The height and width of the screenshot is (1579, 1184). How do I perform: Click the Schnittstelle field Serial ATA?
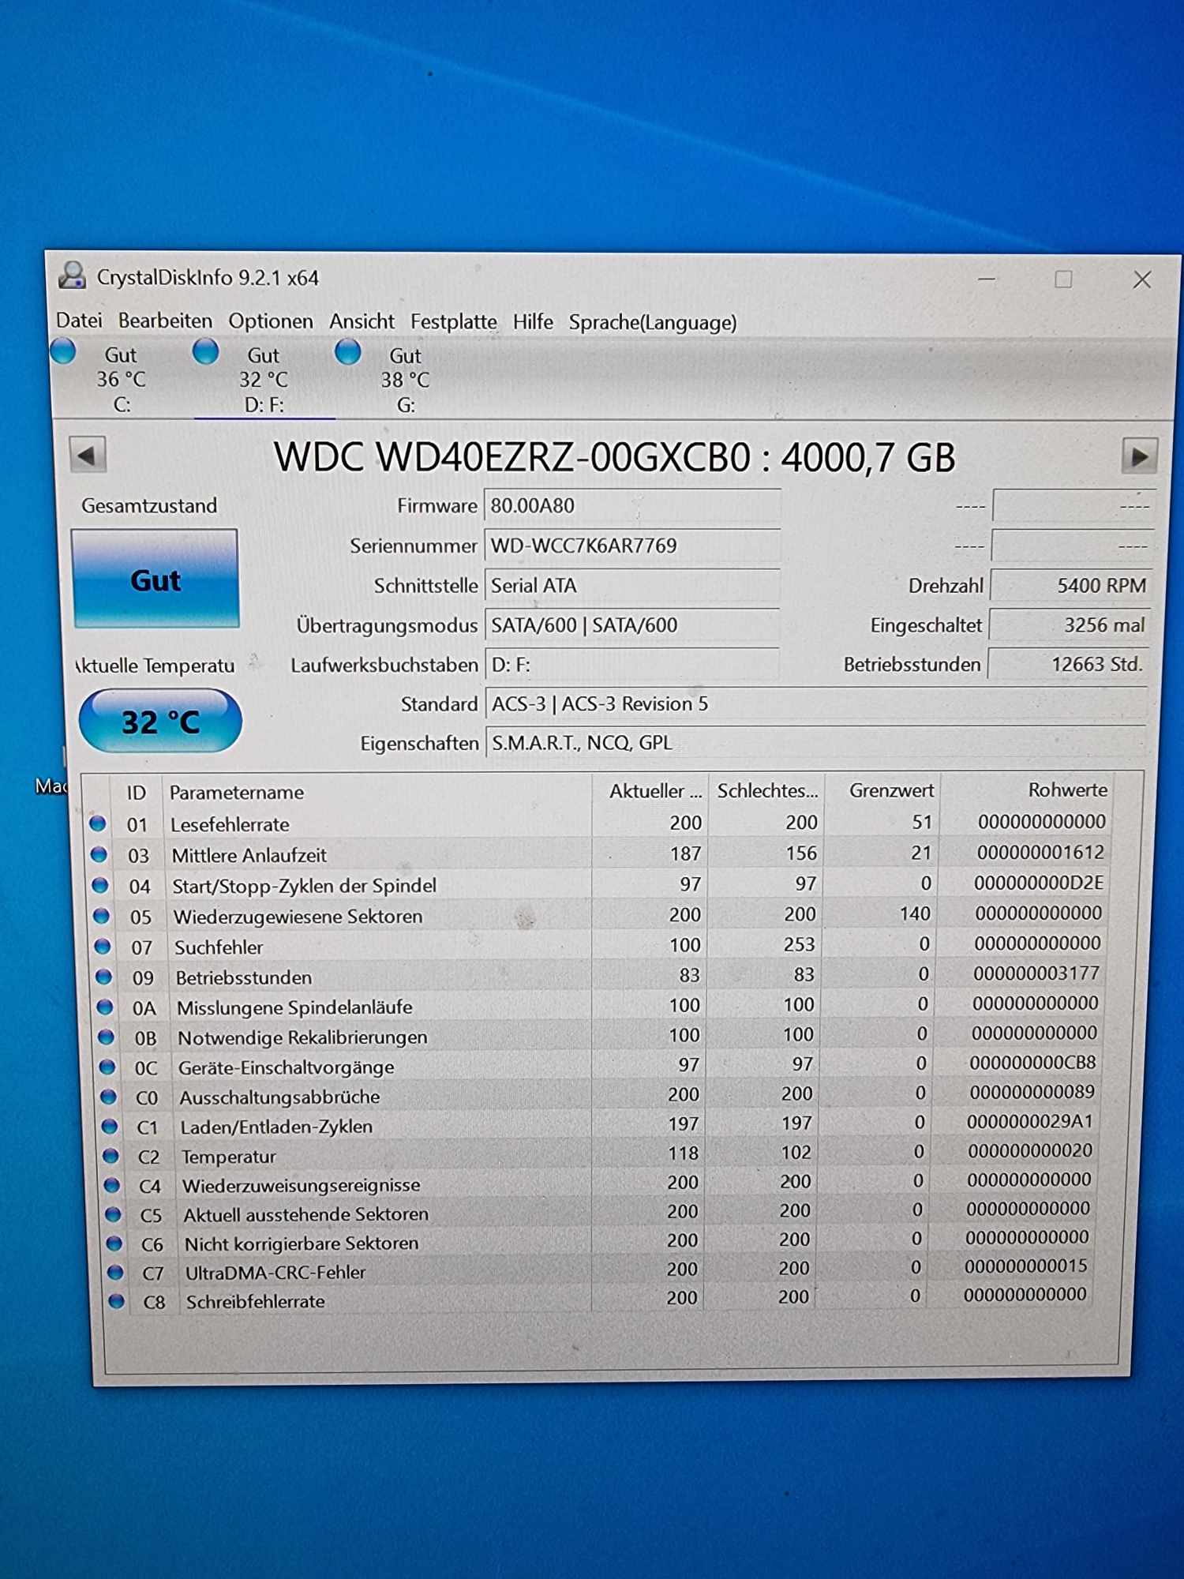pyautogui.click(x=632, y=586)
